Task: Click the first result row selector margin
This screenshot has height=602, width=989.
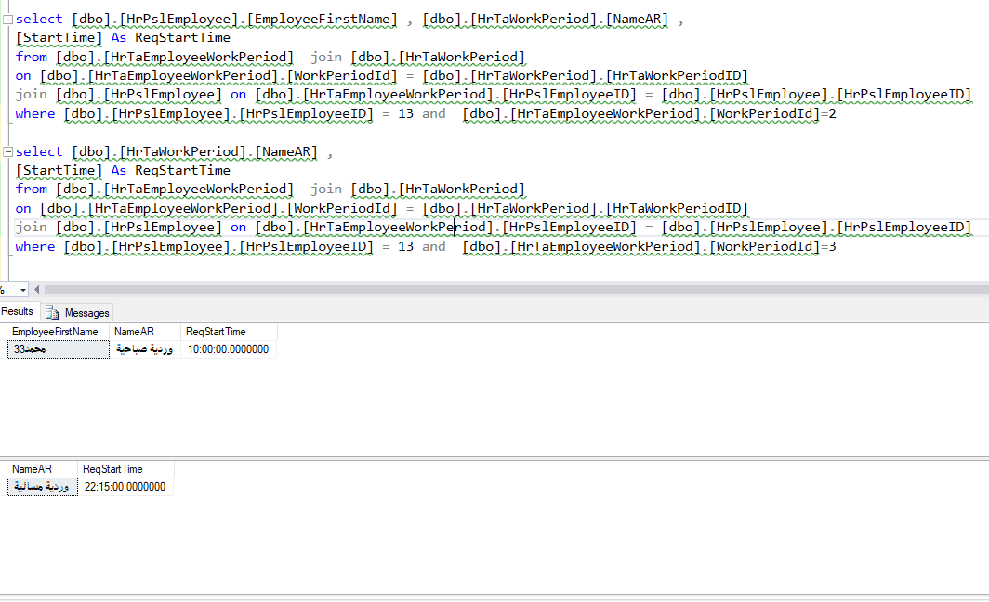Action: coord(4,349)
